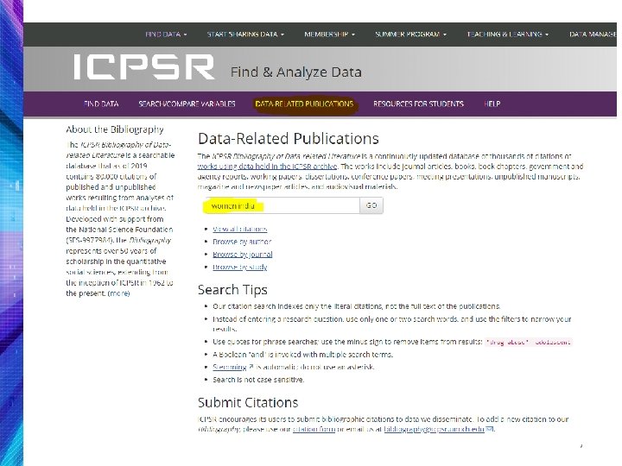Open the Browse by study link
Viewport: 622px width, 466px height.
(239, 267)
